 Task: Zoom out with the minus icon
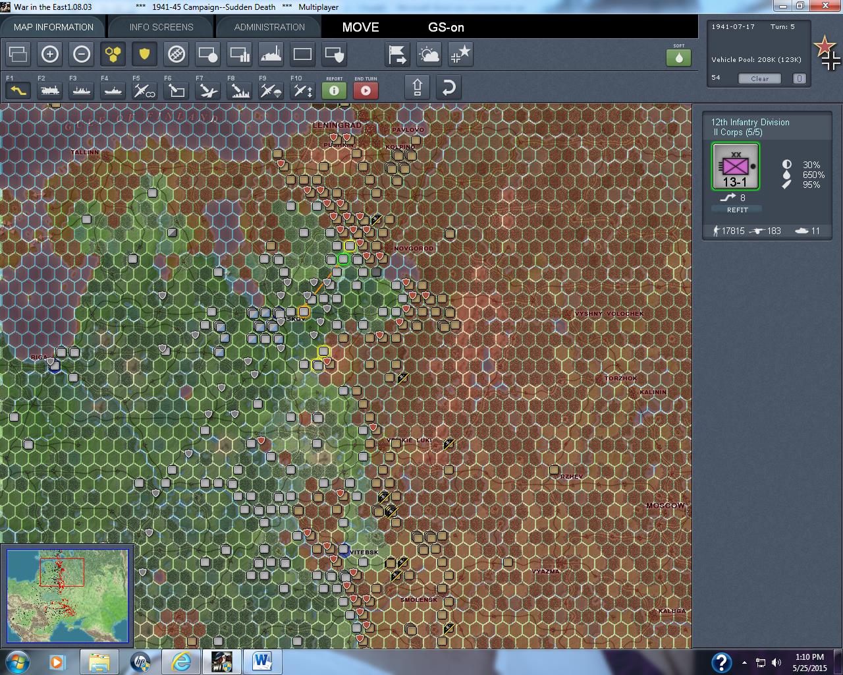[x=82, y=54]
